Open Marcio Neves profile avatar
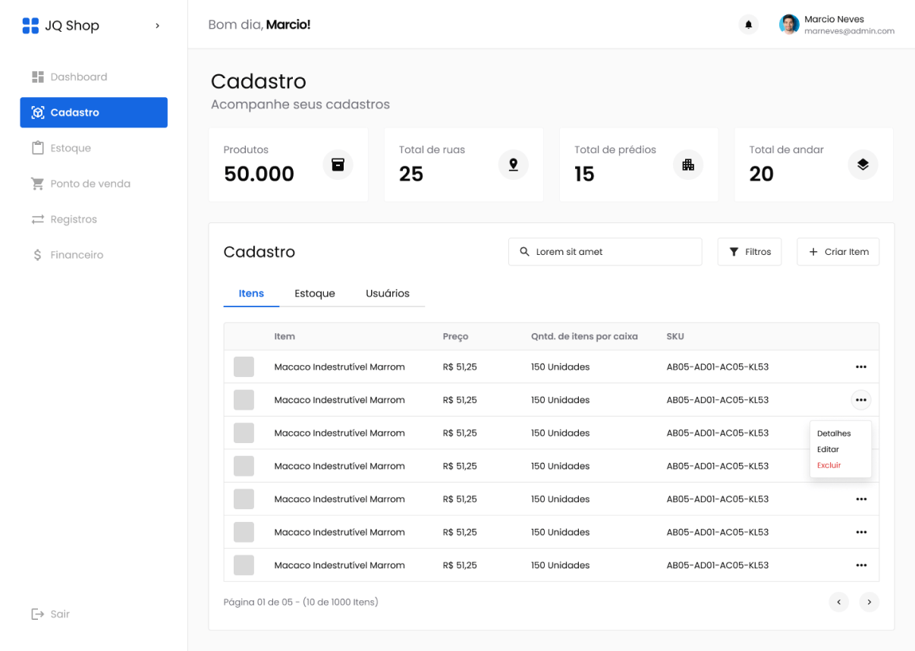 click(x=789, y=25)
